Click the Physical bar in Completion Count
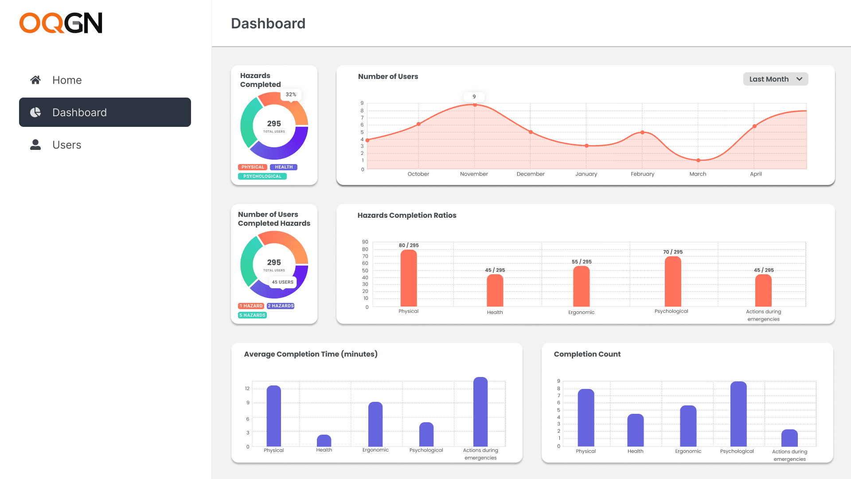 tap(586, 418)
